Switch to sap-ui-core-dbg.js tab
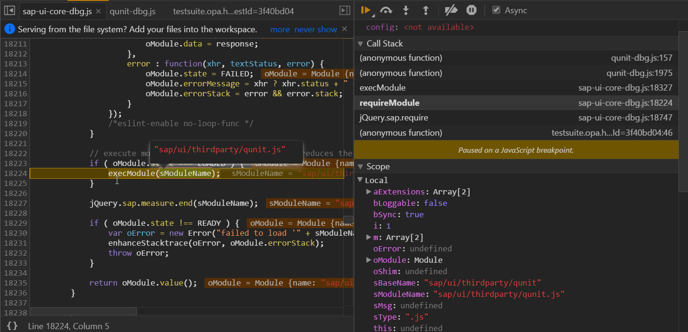The height and width of the screenshot is (332, 688). [57, 11]
